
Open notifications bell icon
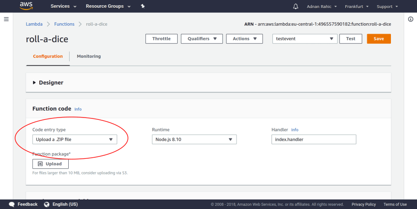pos(296,6)
